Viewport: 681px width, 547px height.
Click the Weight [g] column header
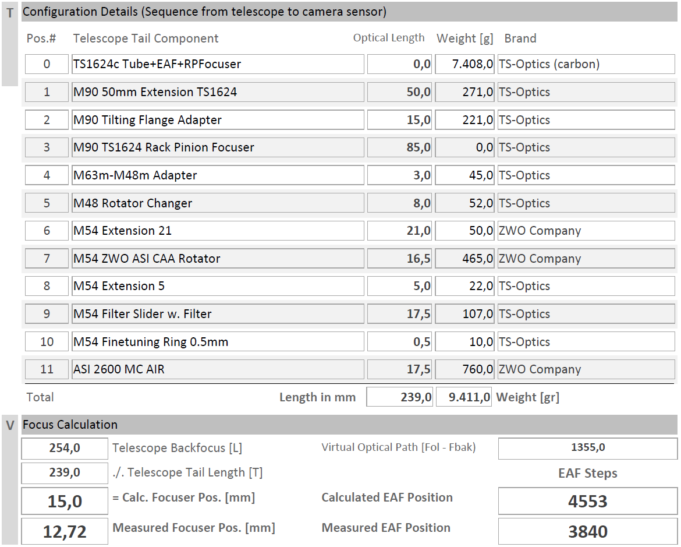pos(464,38)
